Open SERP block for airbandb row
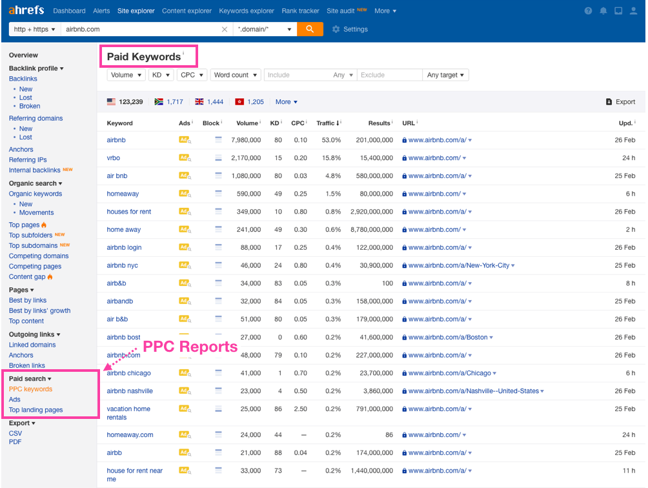 point(218,301)
